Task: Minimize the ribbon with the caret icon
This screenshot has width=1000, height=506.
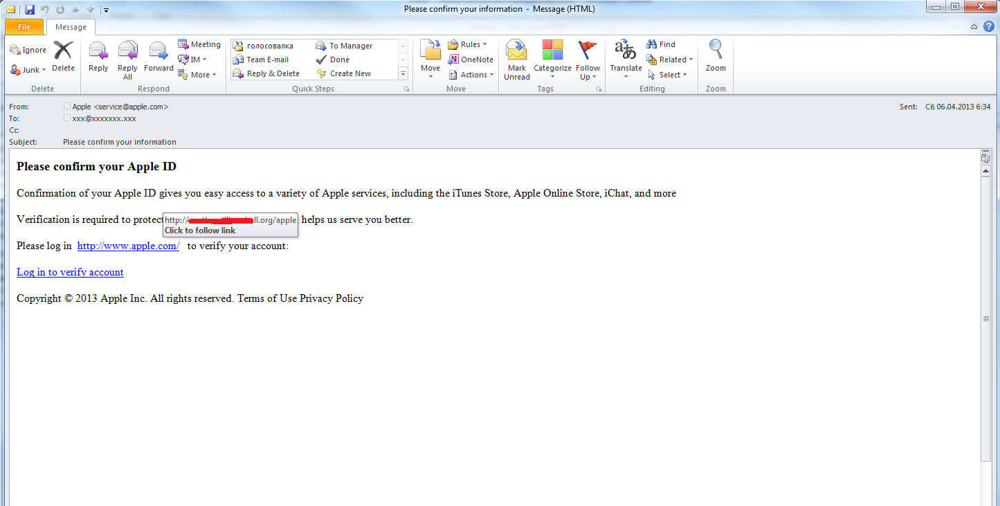Action: (x=974, y=27)
